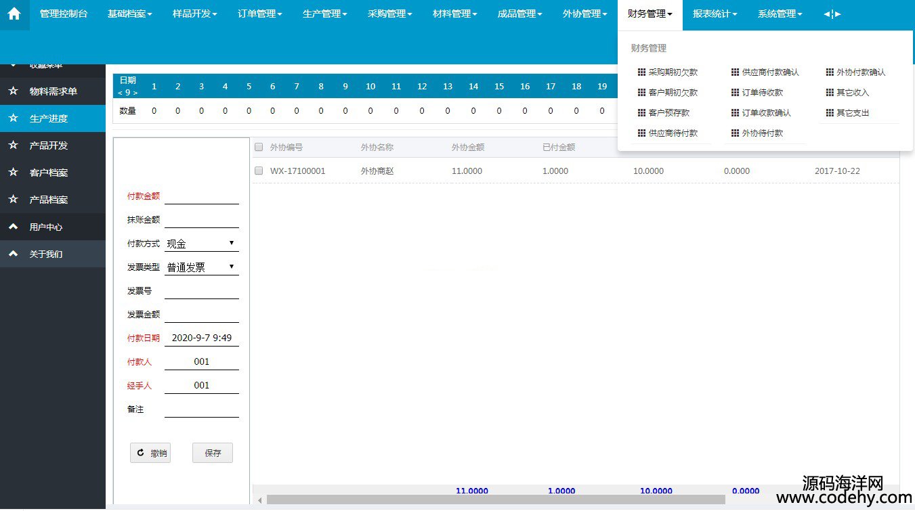Image resolution: width=915 pixels, height=511 pixels.
Task: Click the grid icon beside 外协付款确认
Action: click(x=830, y=72)
